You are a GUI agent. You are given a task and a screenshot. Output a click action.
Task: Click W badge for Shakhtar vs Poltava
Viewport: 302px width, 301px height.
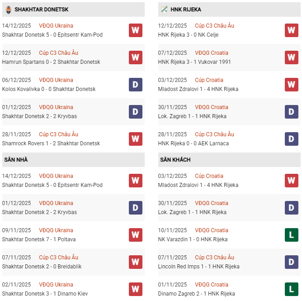click(x=136, y=235)
